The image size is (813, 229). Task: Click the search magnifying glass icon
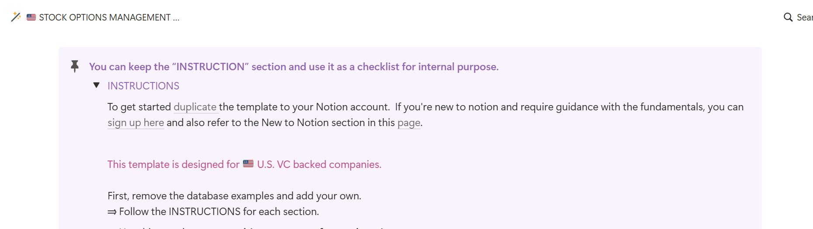click(x=788, y=17)
